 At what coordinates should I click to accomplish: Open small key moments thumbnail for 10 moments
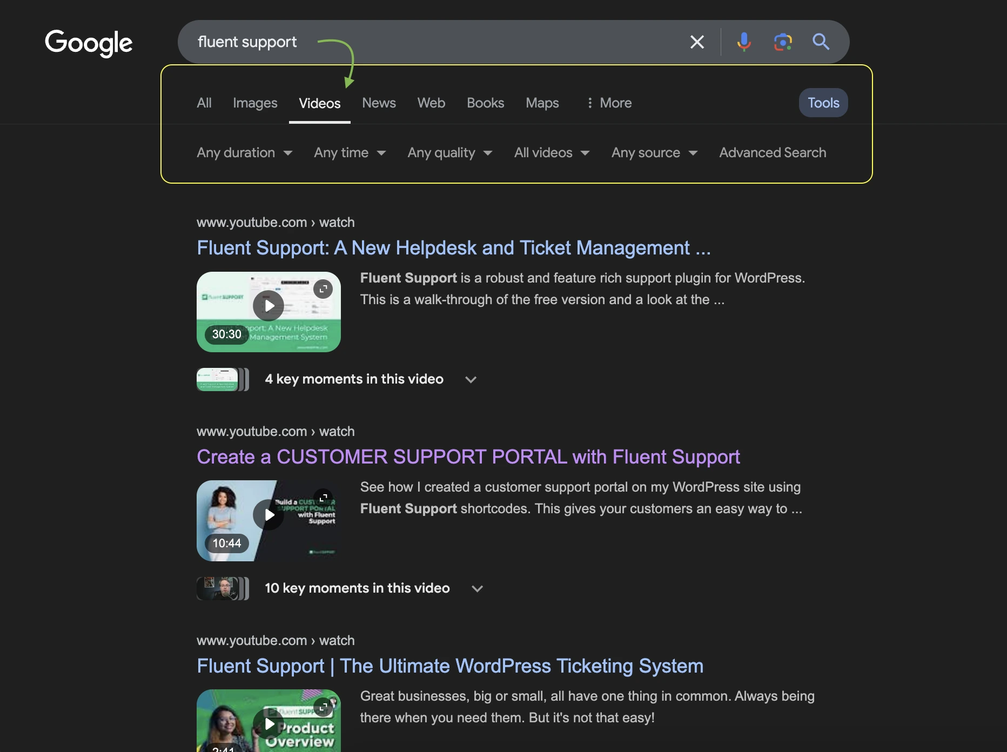tap(223, 588)
